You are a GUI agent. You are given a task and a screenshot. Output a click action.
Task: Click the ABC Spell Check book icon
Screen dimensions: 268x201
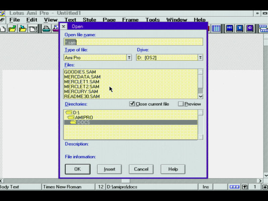[229, 28]
